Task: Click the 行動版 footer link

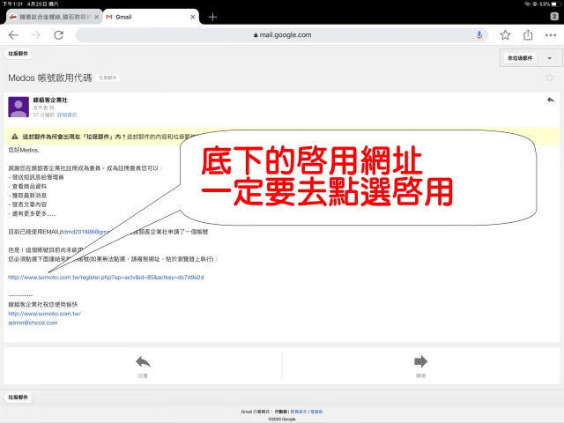Action: (x=281, y=412)
